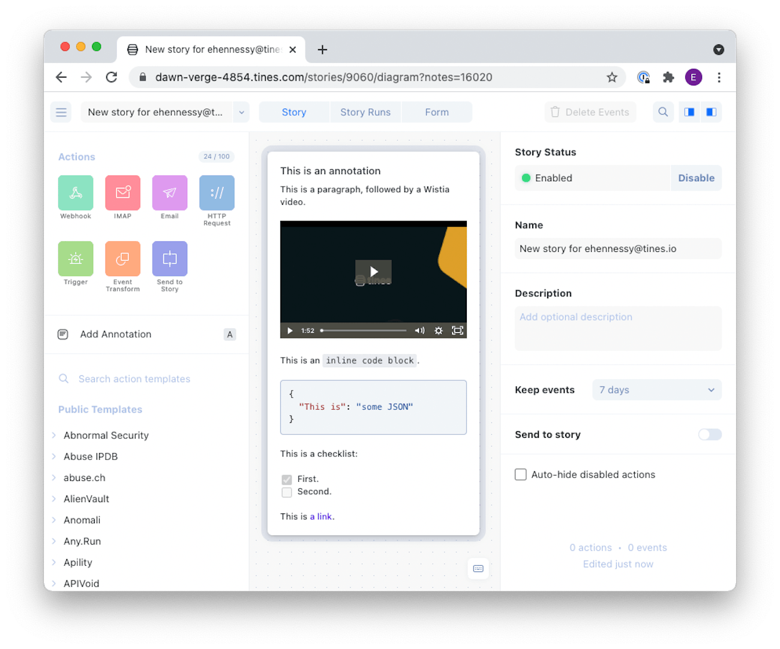Click the 24 / 100 actions counter

(x=217, y=157)
